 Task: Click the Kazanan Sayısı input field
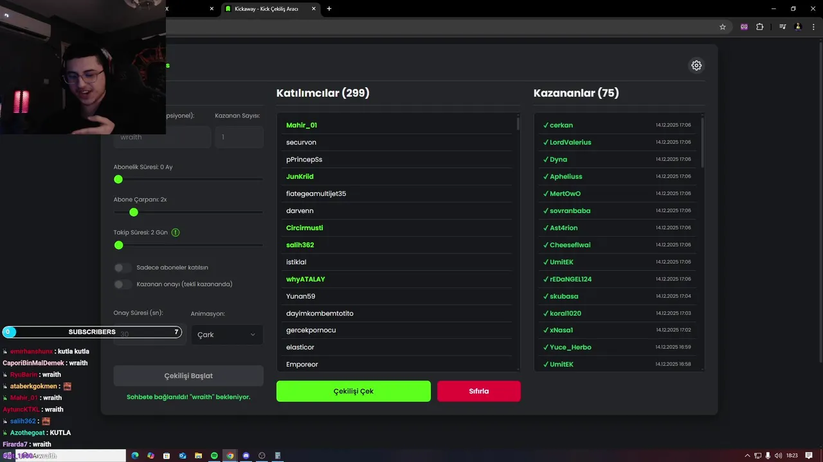point(239,137)
